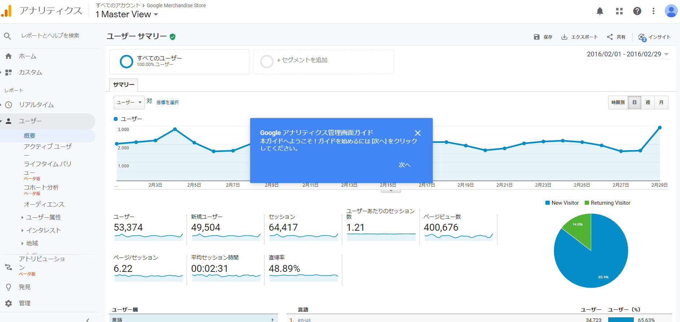Viewport: 680px width, 322px height.
Task: Click the すべてのアカウント breadcrumb
Action: (118, 5)
